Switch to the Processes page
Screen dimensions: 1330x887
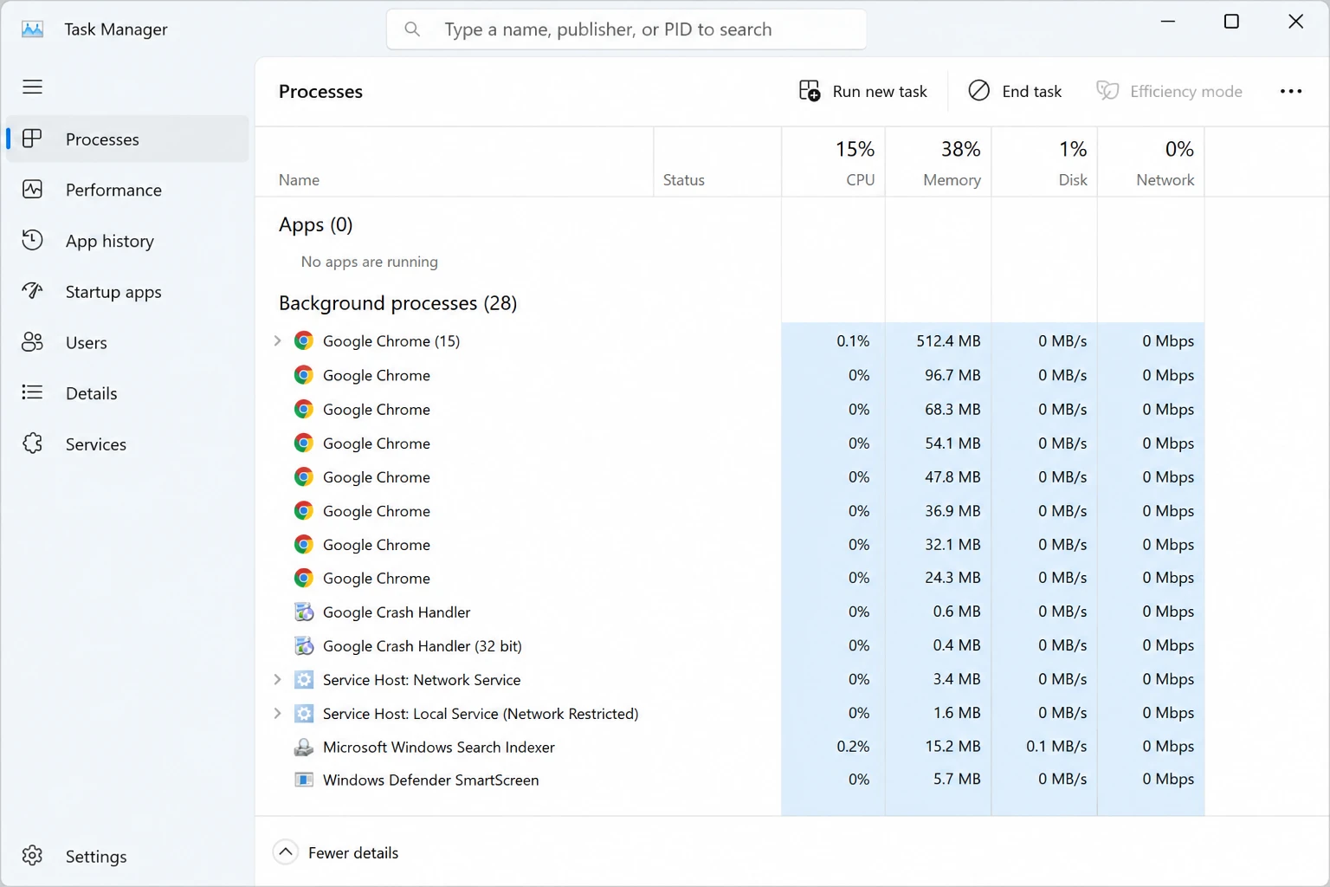pos(127,139)
